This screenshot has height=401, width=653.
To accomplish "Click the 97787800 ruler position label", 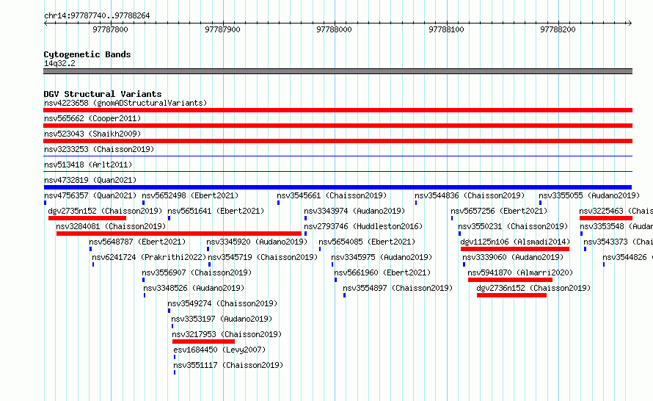I will [110, 29].
